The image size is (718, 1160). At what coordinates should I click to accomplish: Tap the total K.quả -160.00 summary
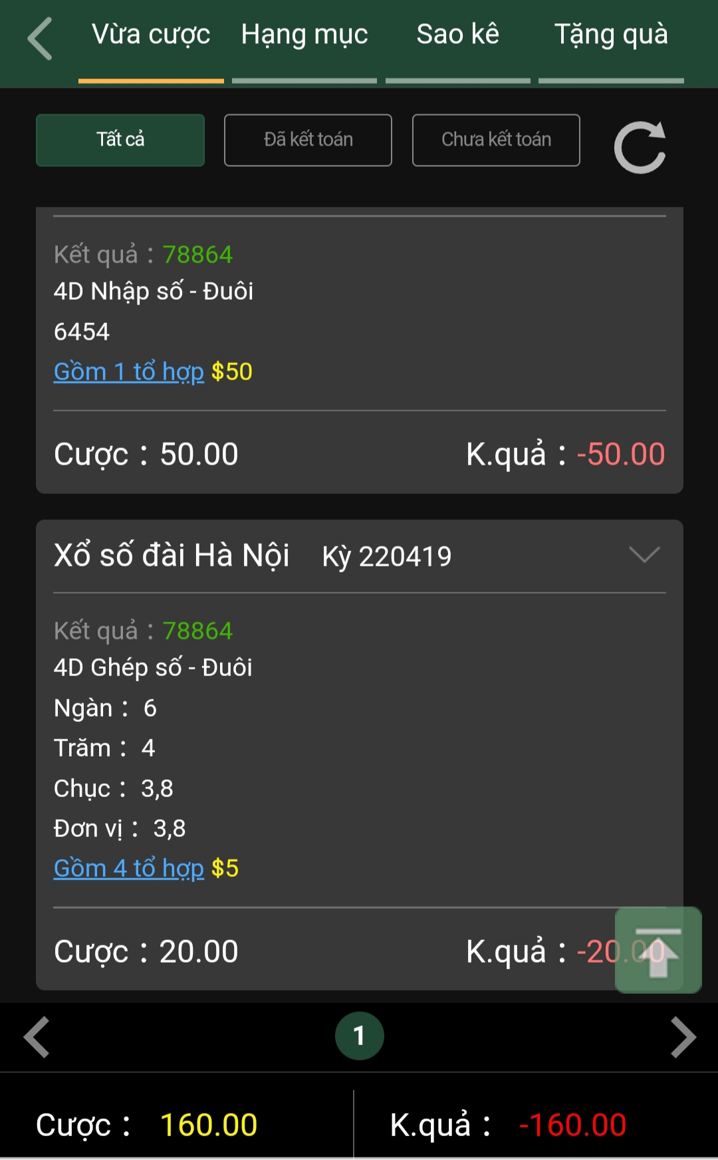(x=508, y=1125)
